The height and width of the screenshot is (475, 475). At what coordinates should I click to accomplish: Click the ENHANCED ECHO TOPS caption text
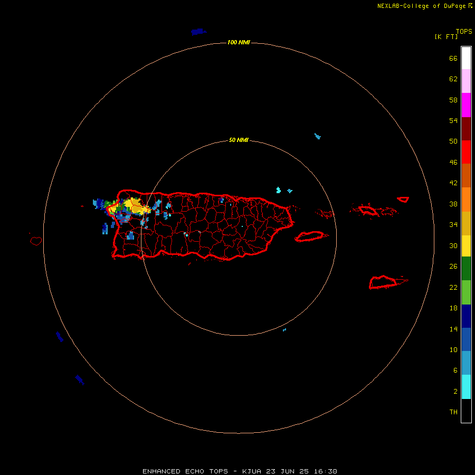point(185,471)
